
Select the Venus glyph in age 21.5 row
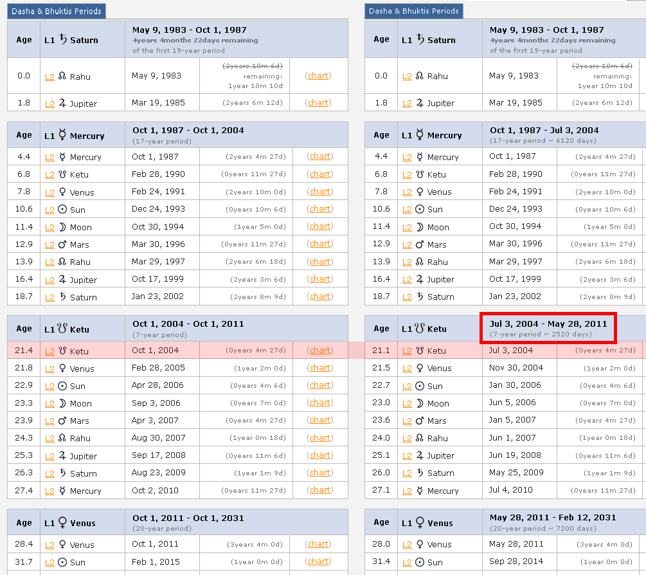[x=419, y=368]
